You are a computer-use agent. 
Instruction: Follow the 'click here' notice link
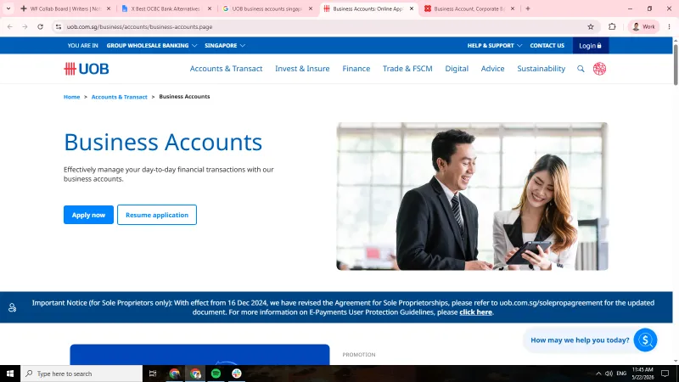click(475, 312)
